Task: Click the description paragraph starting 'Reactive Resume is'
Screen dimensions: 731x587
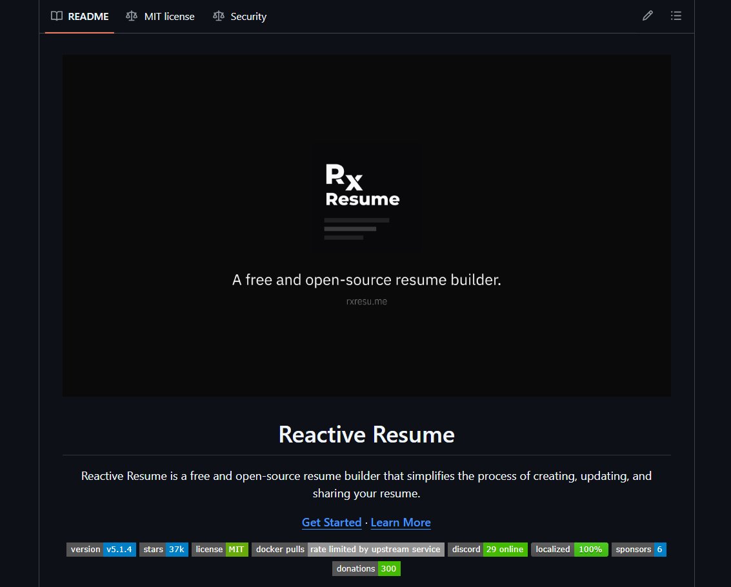Action: (366, 484)
